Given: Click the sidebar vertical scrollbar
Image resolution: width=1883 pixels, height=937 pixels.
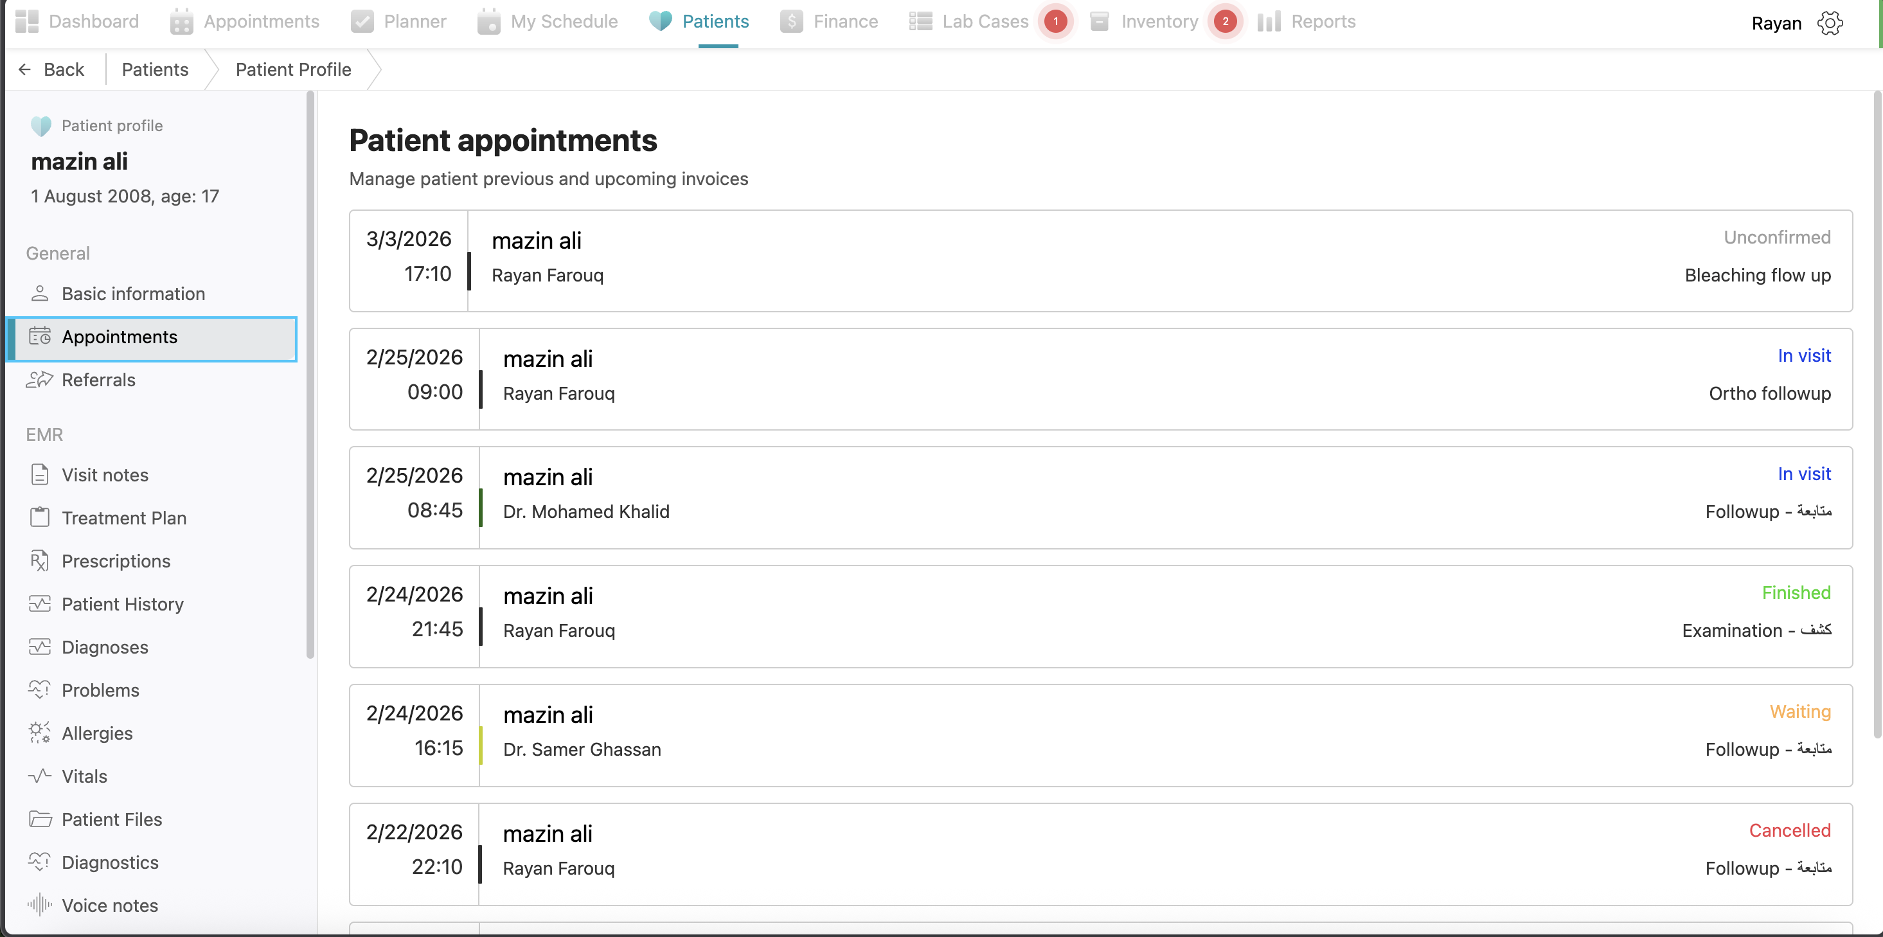Looking at the screenshot, I should click(x=310, y=373).
